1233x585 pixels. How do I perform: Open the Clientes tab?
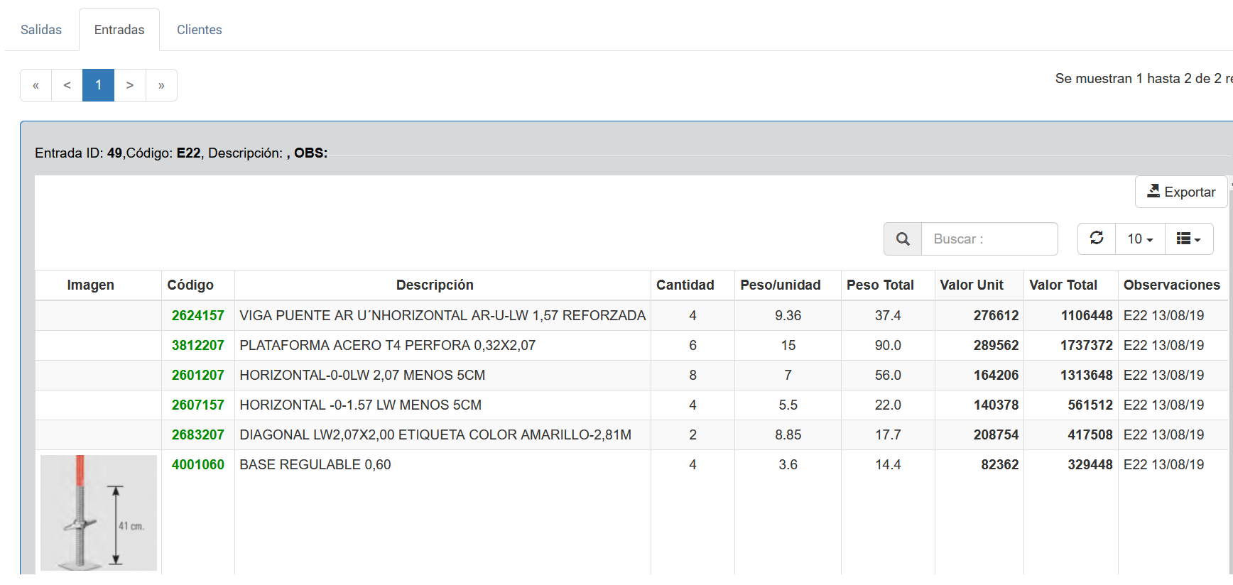(x=199, y=30)
